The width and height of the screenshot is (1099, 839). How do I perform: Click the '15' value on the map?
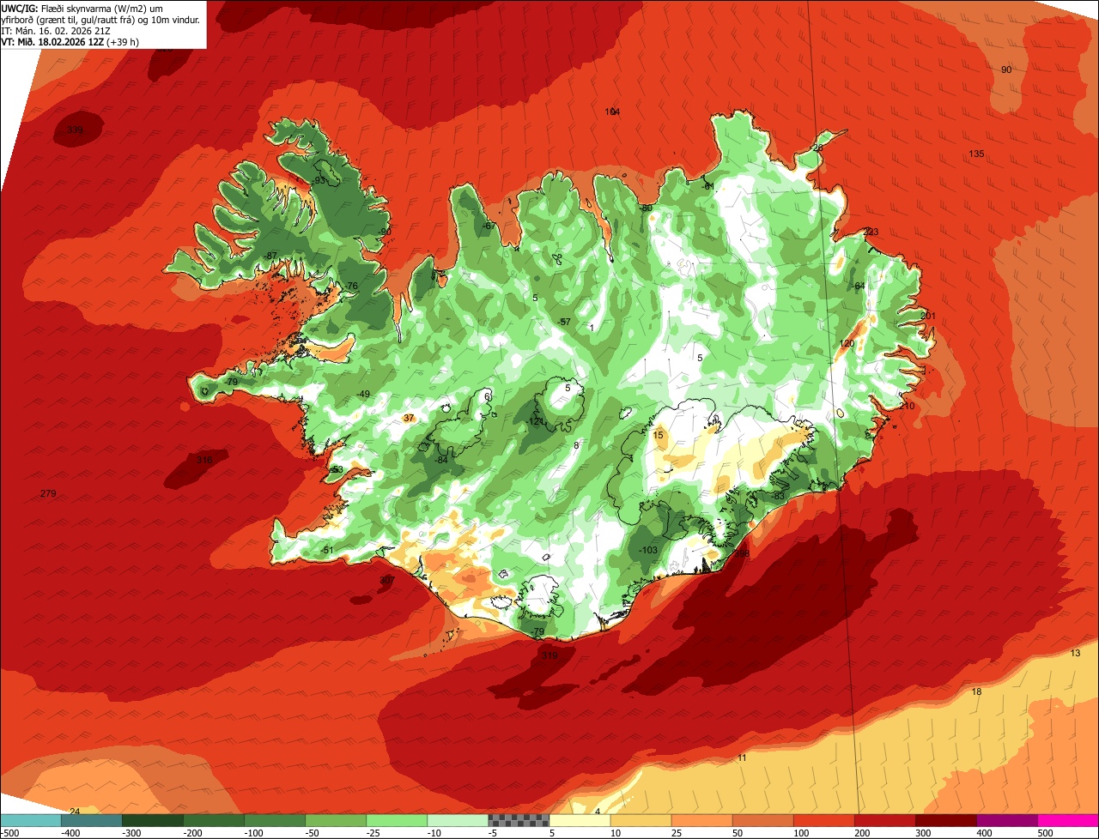coord(659,436)
